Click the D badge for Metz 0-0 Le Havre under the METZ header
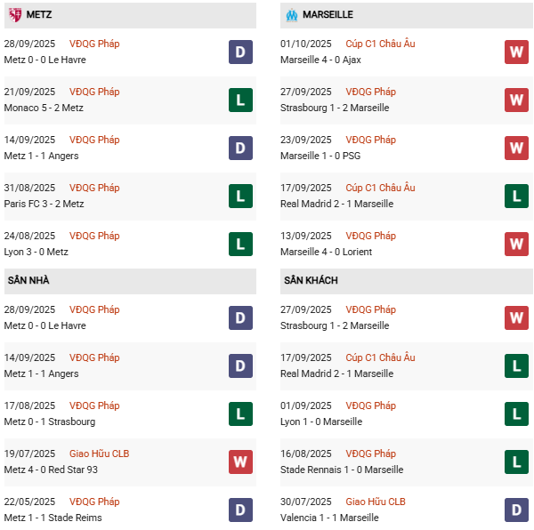Image resolution: width=534 pixels, height=530 pixels. tap(240, 52)
